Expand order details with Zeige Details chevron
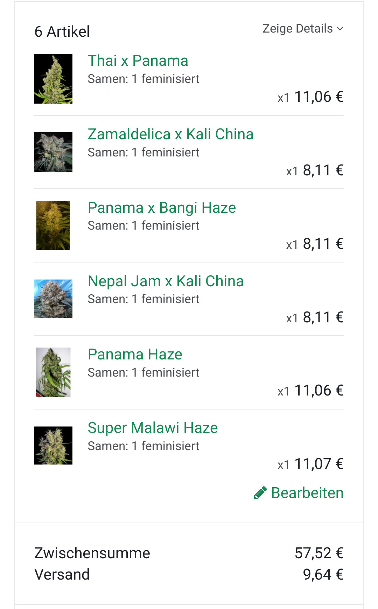Screen dimensions: 378x609 (x=340, y=29)
